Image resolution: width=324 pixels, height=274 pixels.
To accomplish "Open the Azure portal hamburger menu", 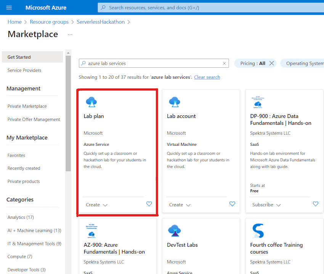I will (x=9, y=7).
